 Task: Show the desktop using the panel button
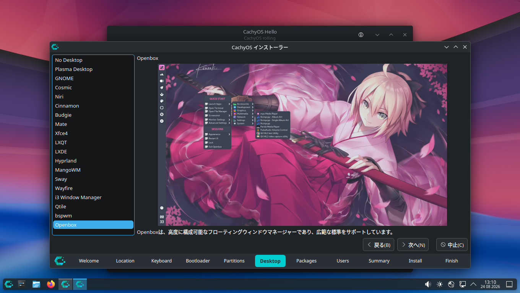[x=509, y=284]
